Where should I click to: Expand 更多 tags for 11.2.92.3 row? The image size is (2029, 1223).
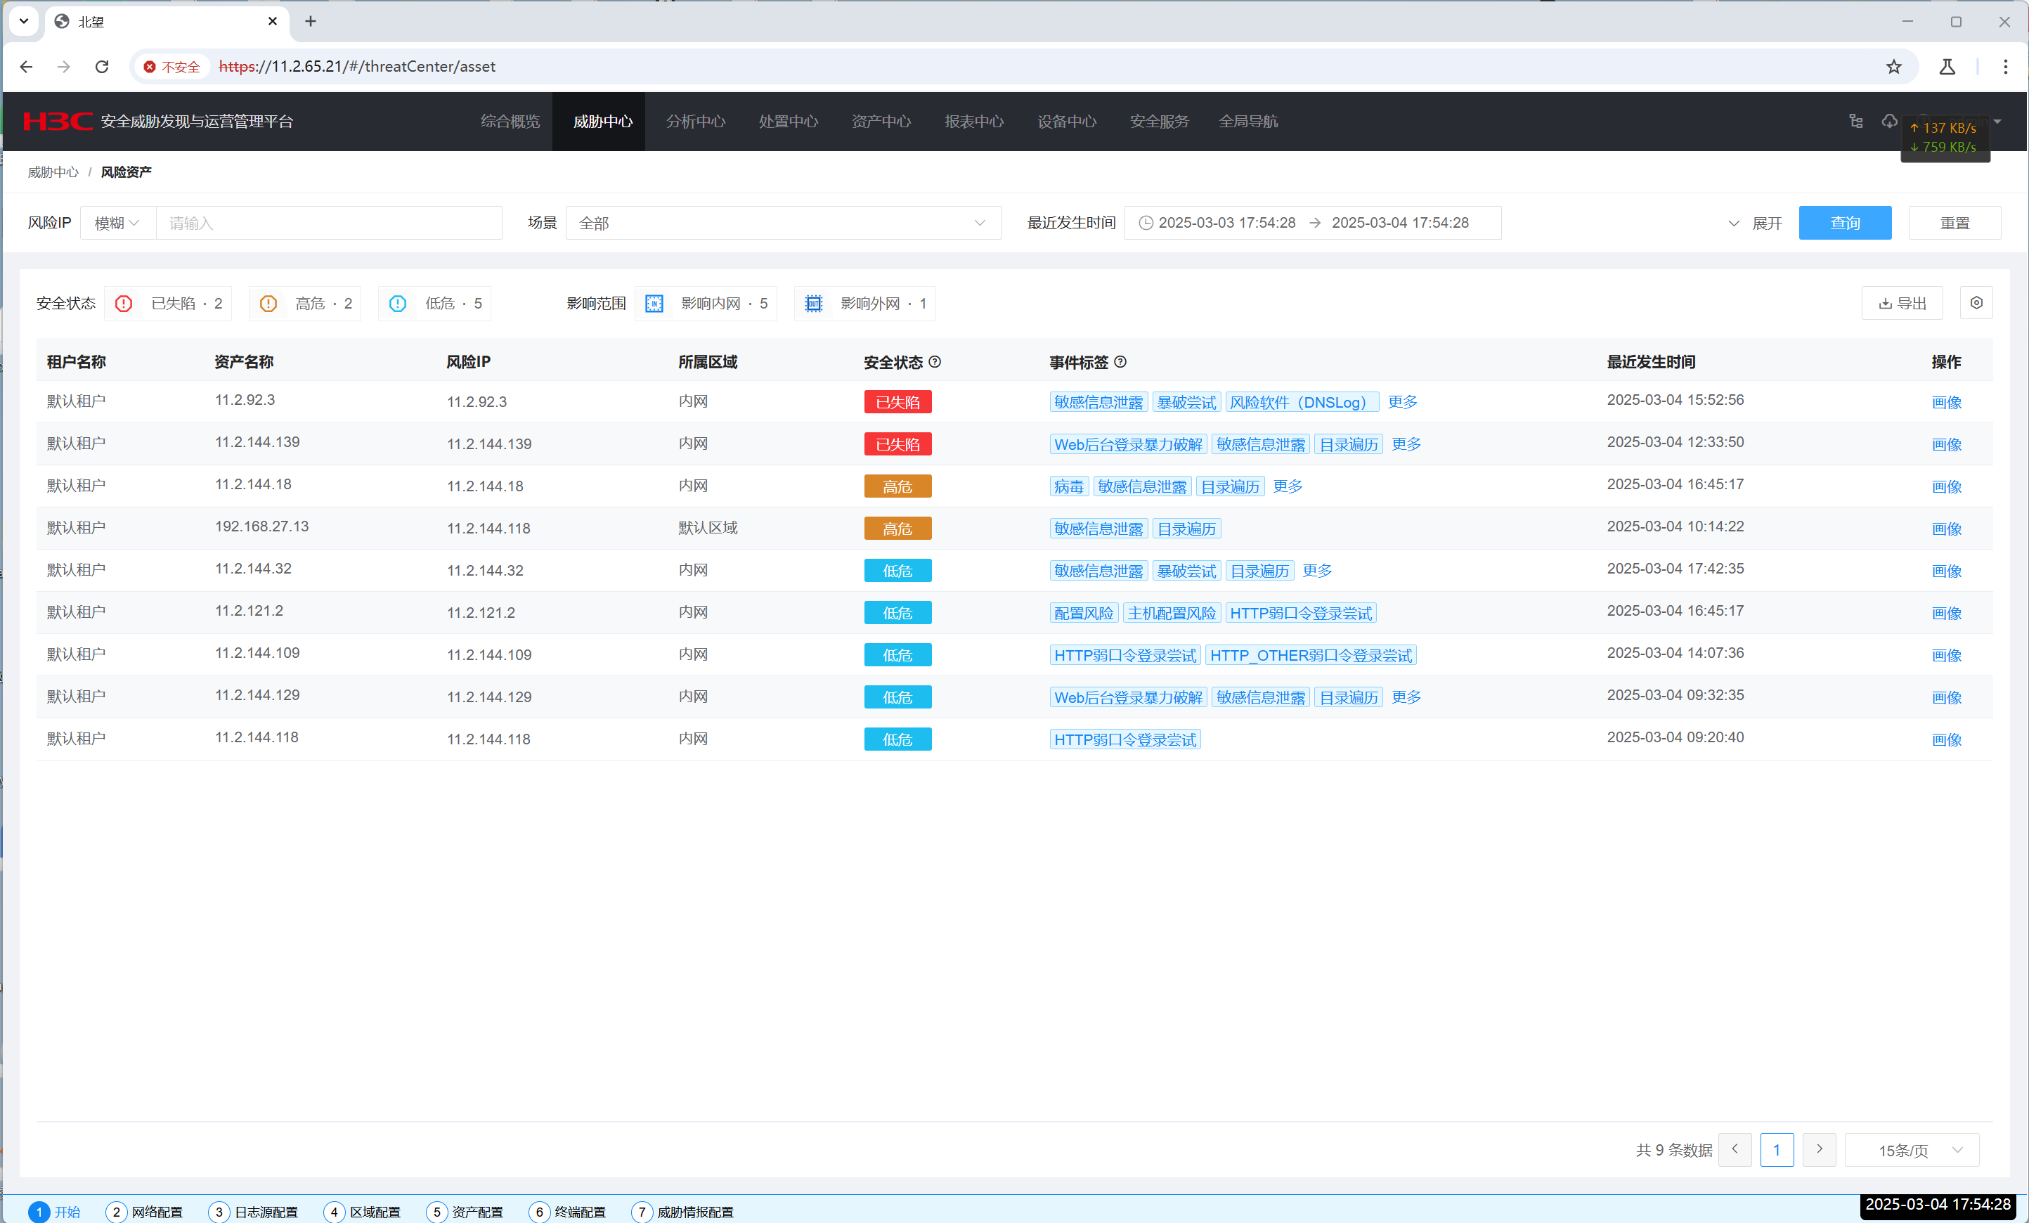coord(1404,402)
